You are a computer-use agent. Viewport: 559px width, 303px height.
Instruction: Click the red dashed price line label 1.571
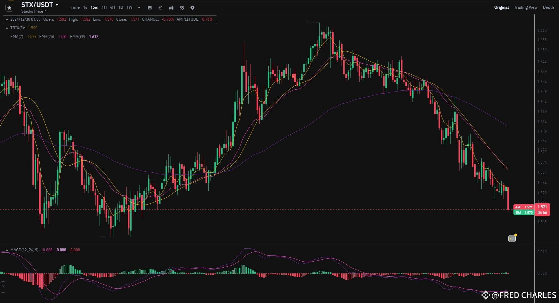[x=542, y=207]
